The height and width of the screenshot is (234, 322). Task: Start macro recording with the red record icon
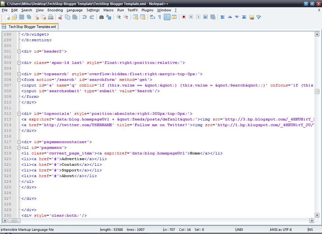point(184,17)
